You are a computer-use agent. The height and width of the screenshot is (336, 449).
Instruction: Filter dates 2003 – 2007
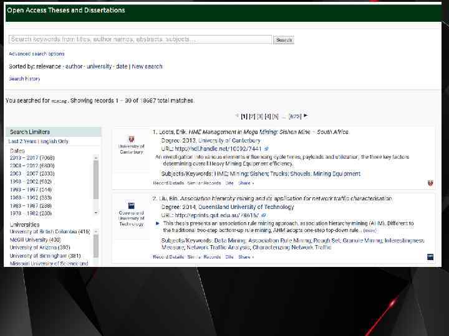point(32,174)
